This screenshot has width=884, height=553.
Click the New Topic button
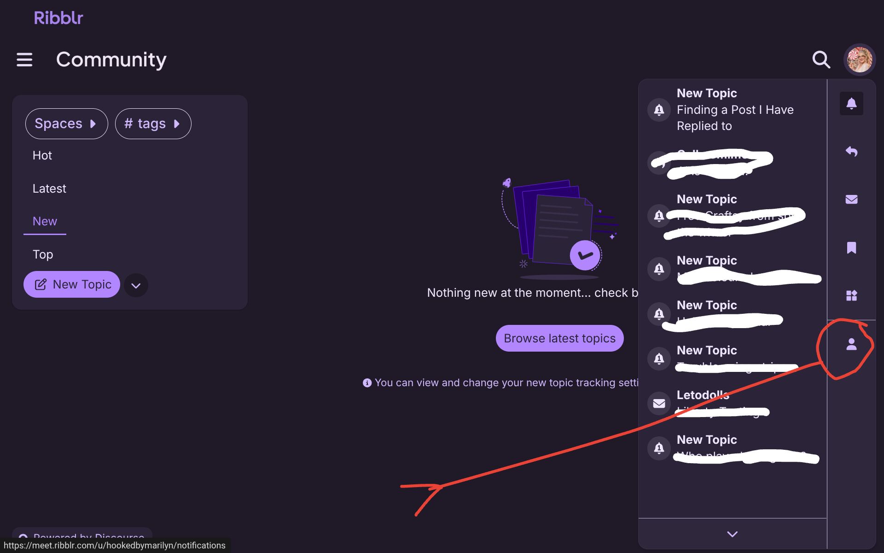72,284
